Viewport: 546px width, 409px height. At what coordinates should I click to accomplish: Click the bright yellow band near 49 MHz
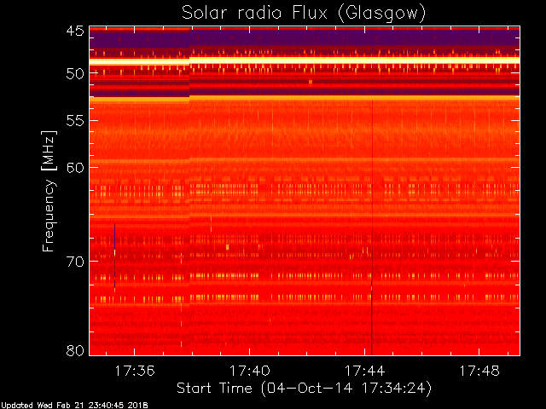(305, 60)
